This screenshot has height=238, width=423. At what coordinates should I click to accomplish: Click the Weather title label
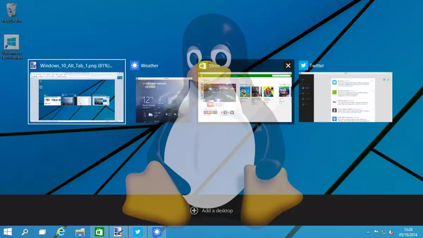click(x=149, y=65)
